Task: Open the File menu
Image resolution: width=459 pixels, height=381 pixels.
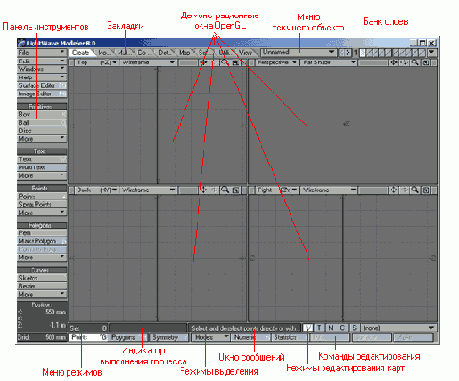Action: (42, 53)
